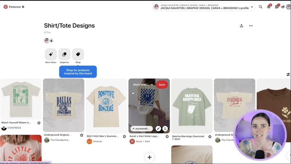Image resolution: width=291 pixels, height=164 pixels.
Task: Expand the Shirt/Tote board selector dropdown
Action: click(x=143, y=85)
